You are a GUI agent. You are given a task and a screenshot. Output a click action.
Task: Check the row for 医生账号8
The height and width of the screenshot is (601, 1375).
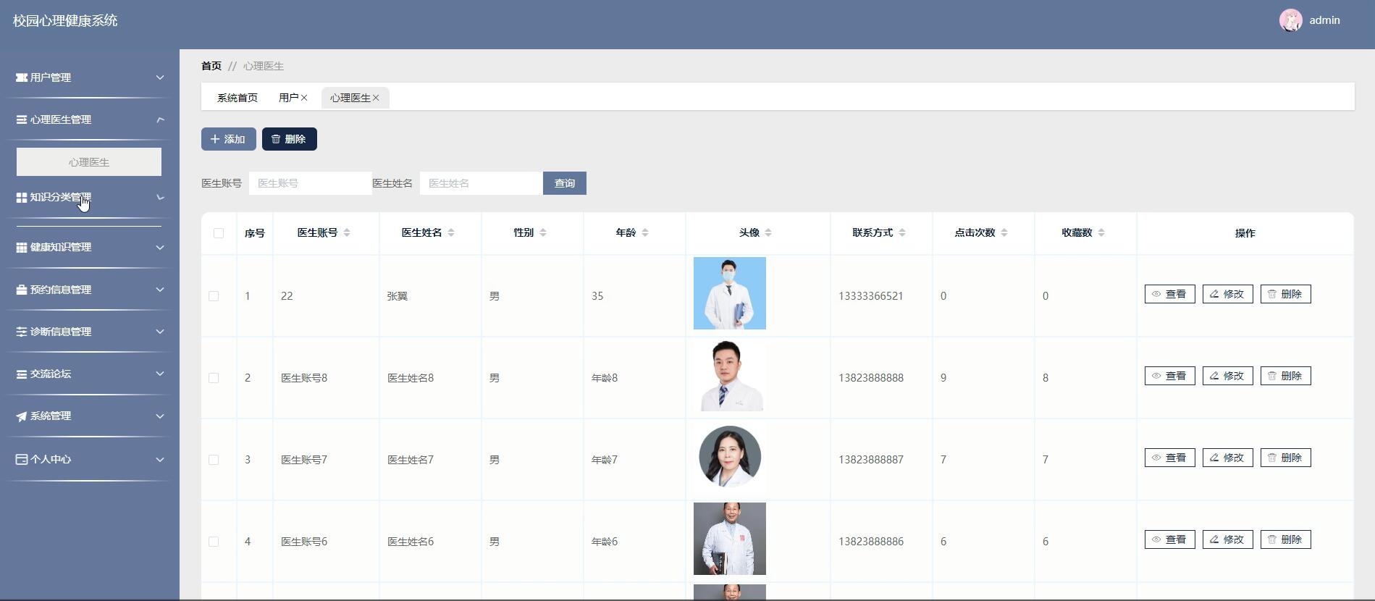(214, 378)
